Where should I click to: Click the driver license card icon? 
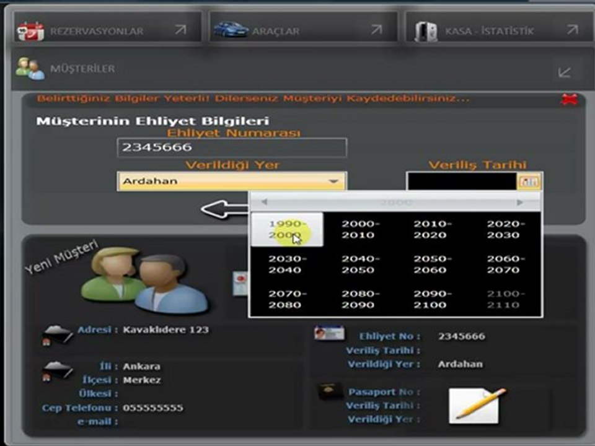pos(329,333)
